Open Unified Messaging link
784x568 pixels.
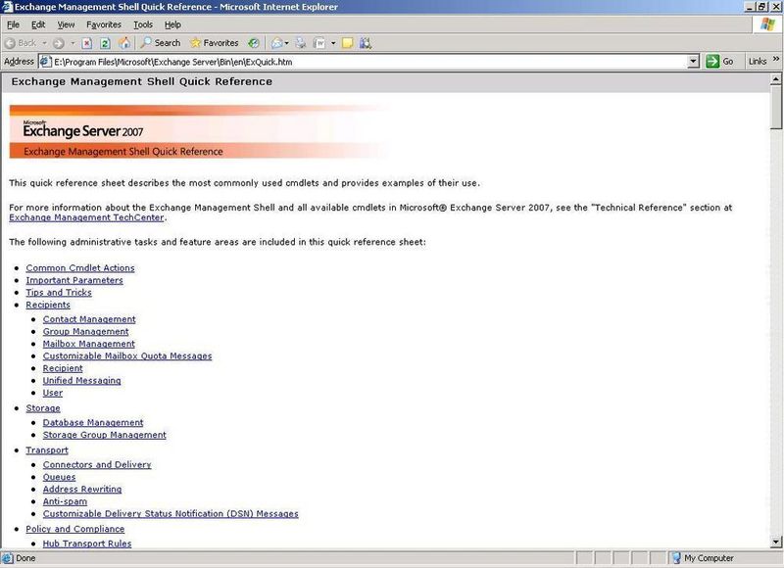pyautogui.click(x=82, y=381)
